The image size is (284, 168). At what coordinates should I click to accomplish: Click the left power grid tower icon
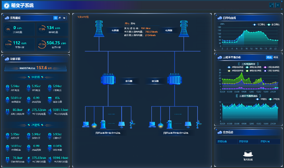coord(98,29)
